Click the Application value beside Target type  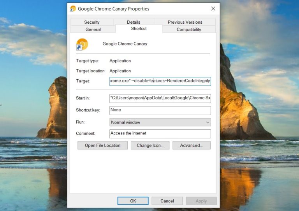(120, 61)
